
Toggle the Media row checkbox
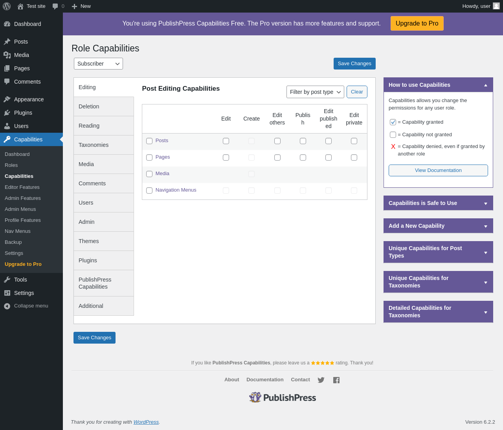(149, 174)
